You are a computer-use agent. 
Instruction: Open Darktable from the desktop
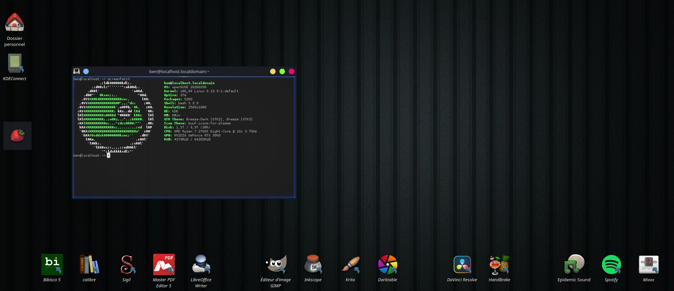[387, 265]
